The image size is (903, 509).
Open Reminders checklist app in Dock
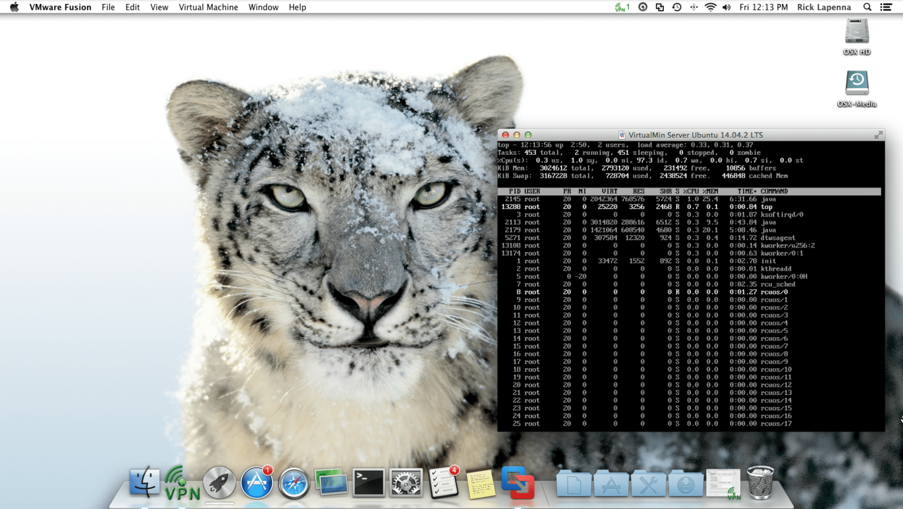click(443, 482)
